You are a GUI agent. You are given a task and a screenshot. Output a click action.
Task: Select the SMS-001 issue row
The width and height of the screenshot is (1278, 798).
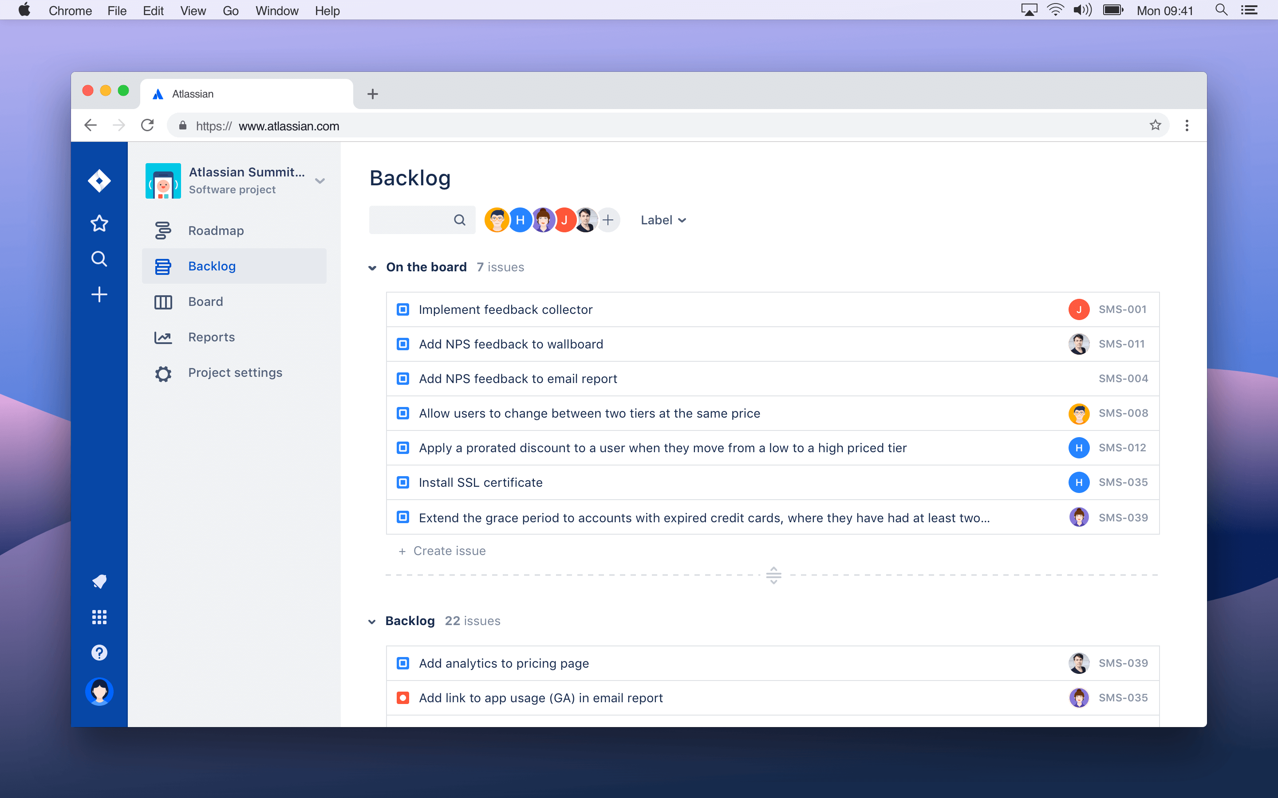772,309
